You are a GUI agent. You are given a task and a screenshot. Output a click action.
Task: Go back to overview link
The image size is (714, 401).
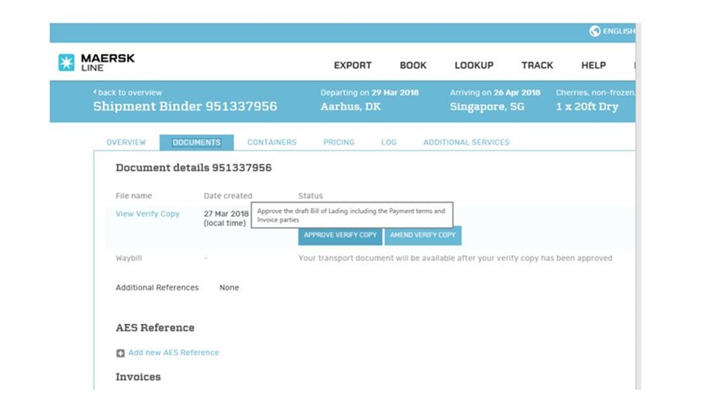128,92
